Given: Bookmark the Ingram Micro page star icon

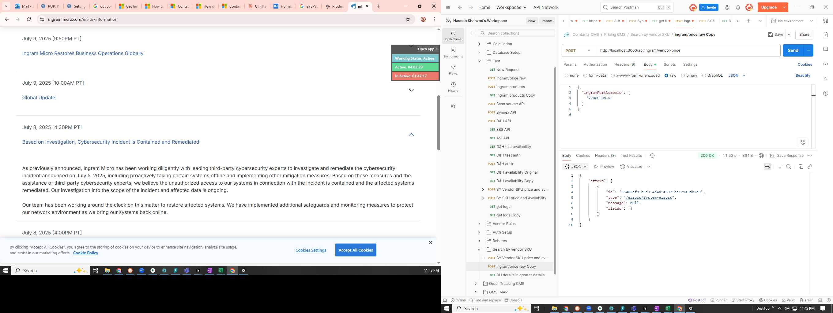Looking at the screenshot, I should click(408, 19).
